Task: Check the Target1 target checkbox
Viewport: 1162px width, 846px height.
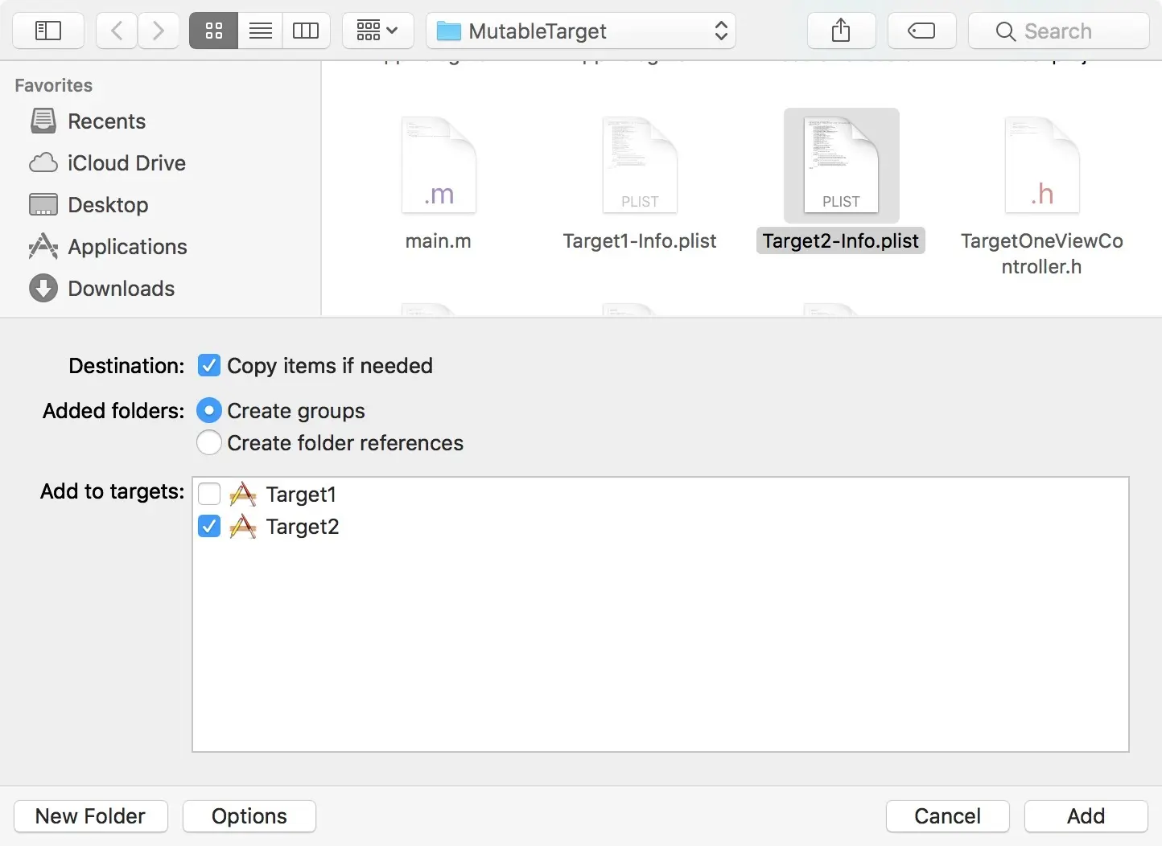Action: pos(209,495)
